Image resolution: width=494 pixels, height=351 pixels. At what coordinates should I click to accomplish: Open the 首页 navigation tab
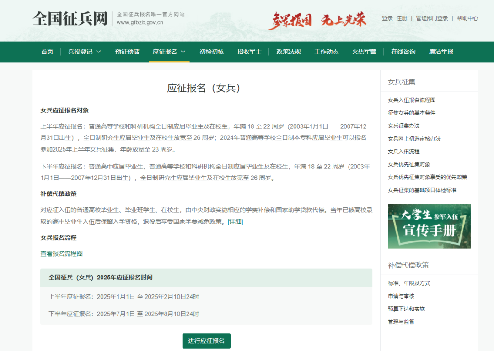(x=47, y=52)
